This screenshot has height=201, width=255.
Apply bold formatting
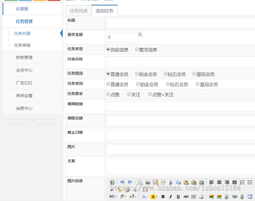(x=163, y=197)
